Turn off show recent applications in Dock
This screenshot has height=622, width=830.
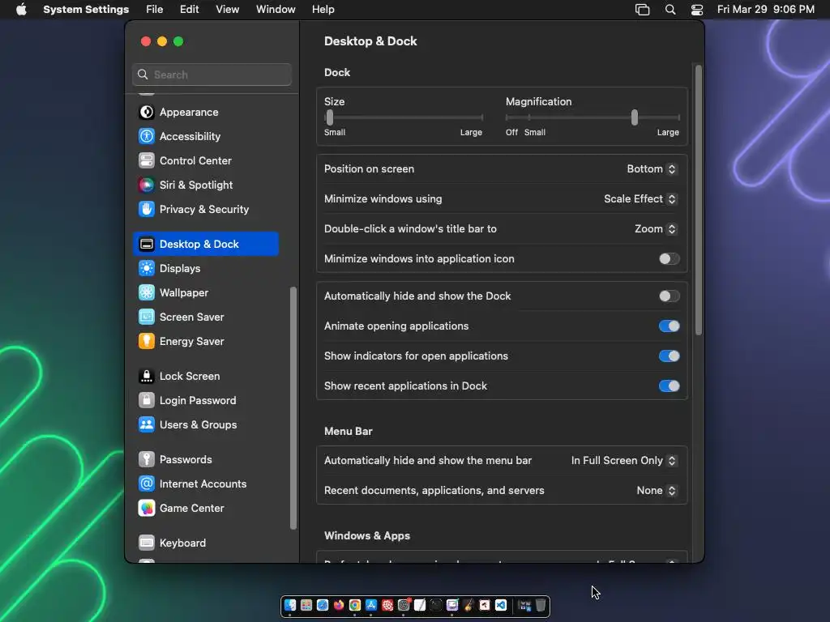669,386
